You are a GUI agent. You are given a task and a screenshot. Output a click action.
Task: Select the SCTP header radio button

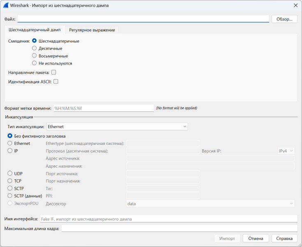coord(10,188)
